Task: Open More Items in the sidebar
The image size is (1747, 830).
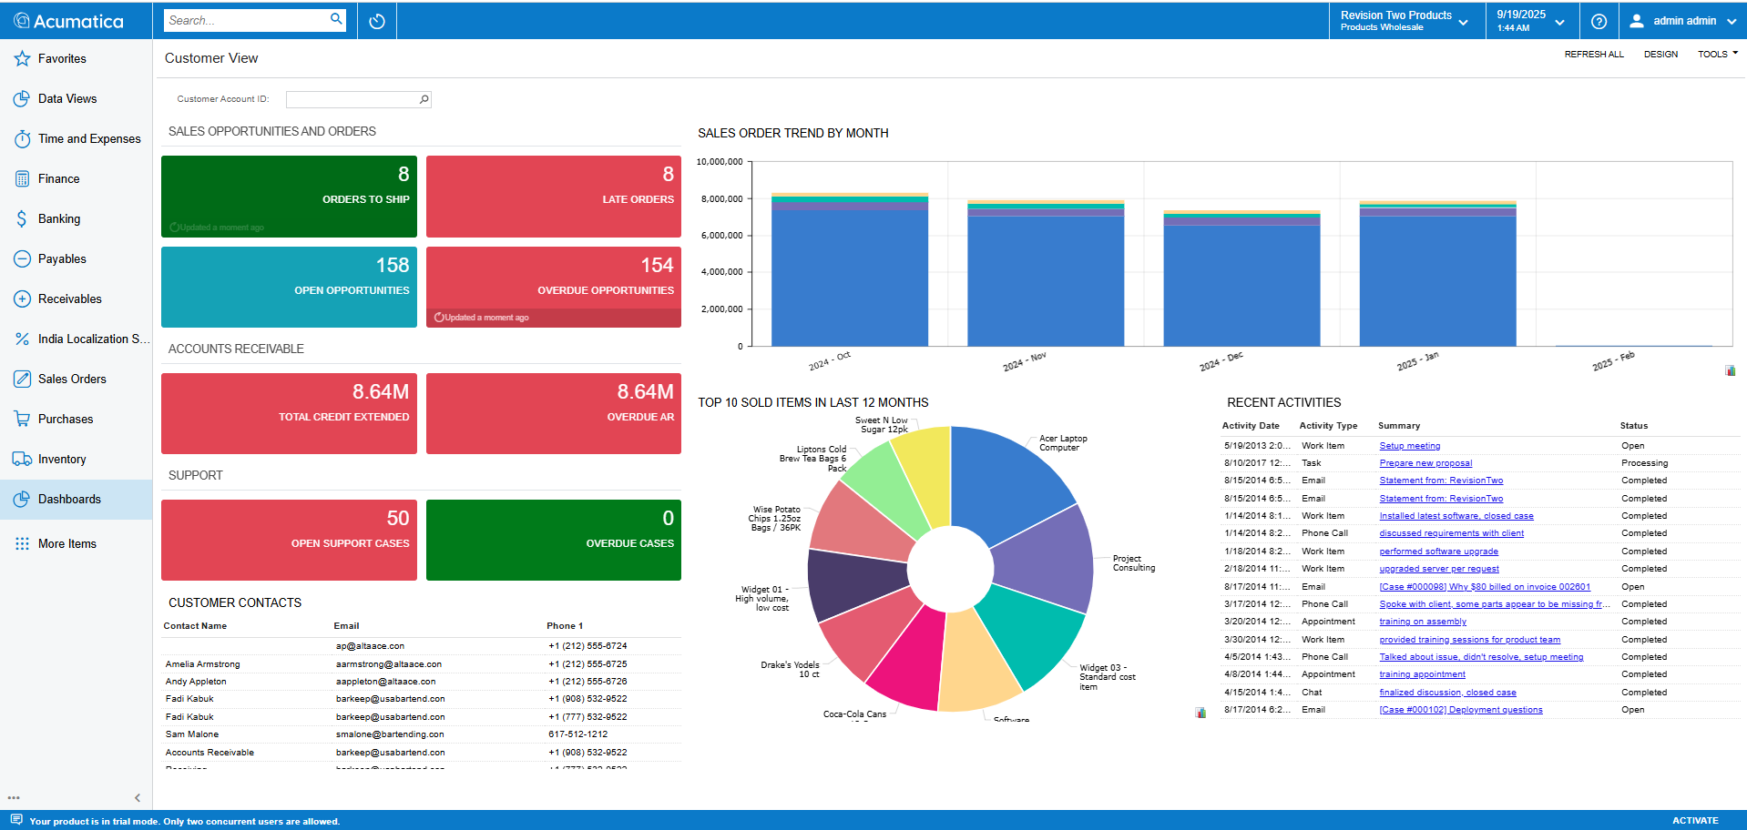Action: [x=66, y=544]
